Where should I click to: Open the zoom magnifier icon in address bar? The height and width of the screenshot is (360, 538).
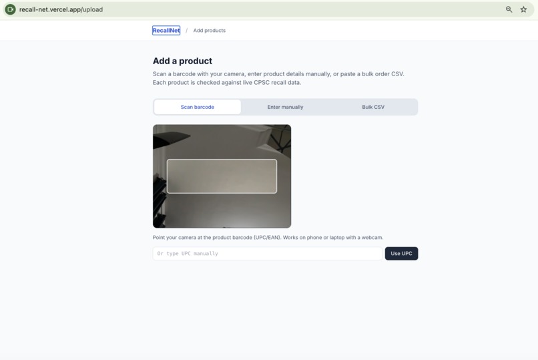coord(509,9)
